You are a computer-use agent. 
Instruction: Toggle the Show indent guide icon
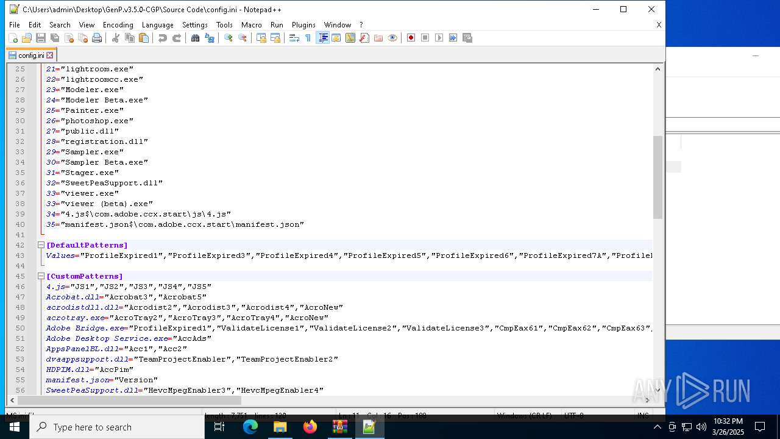tap(323, 38)
